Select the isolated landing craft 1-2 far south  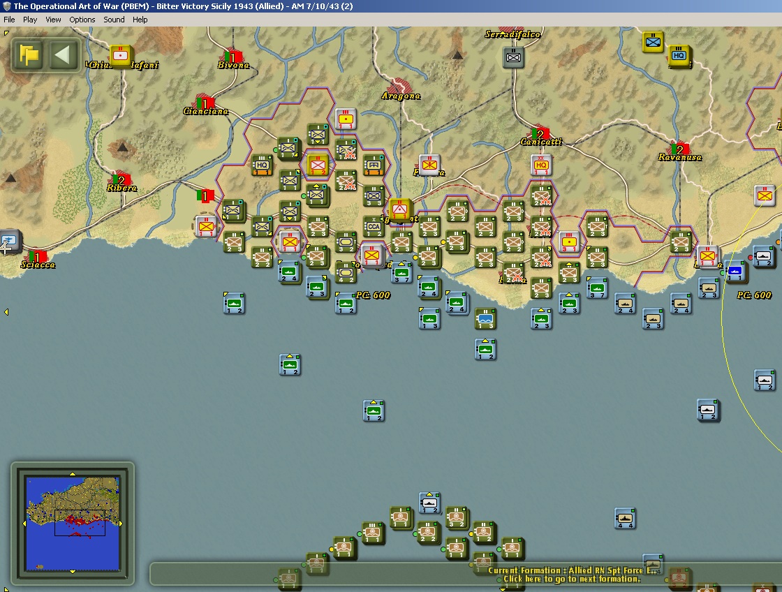(x=374, y=410)
